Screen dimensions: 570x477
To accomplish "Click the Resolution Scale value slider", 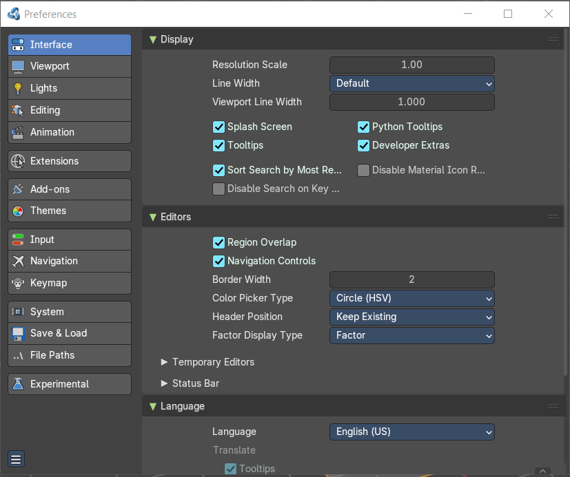I will tap(412, 65).
